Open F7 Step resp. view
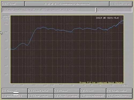This screenshot has height=100, width=134. coord(41,96)
